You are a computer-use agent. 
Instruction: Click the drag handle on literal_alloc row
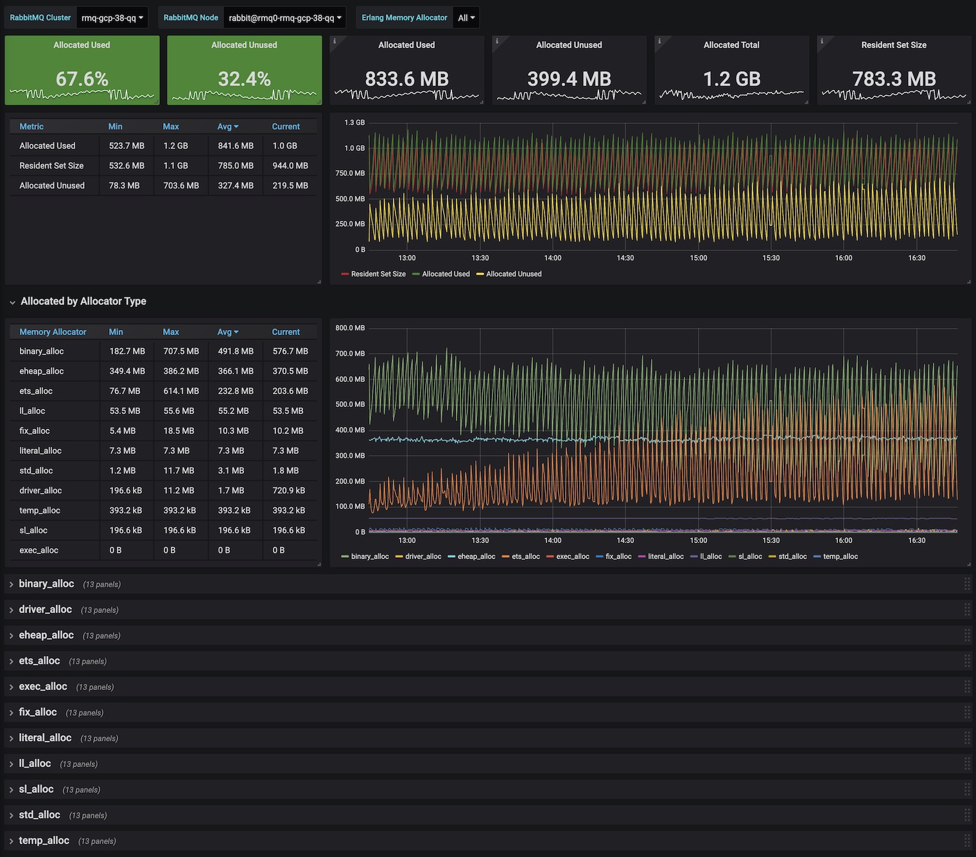click(967, 738)
